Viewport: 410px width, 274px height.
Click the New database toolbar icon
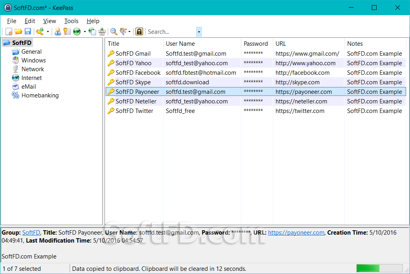click(9, 32)
